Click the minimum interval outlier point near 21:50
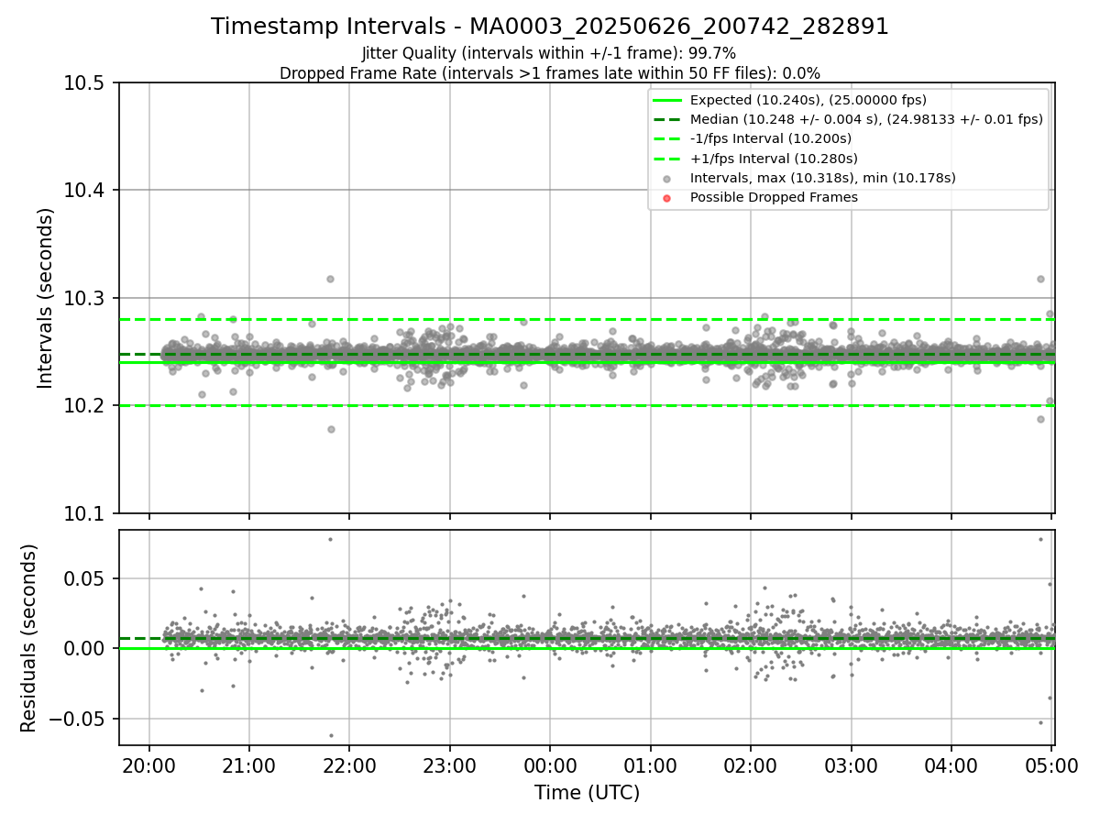 (x=331, y=429)
